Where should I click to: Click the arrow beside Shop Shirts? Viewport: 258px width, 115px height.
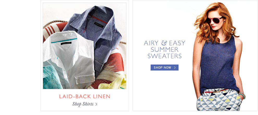tap(96, 104)
